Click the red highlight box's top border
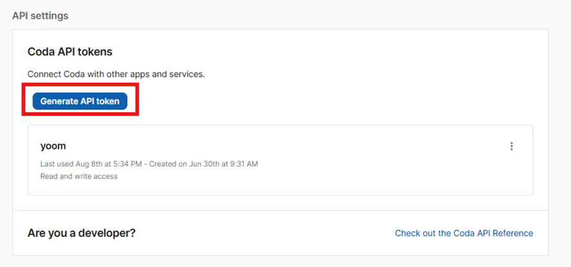 click(80, 84)
